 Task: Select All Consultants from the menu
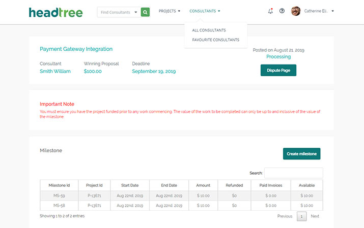[209, 30]
